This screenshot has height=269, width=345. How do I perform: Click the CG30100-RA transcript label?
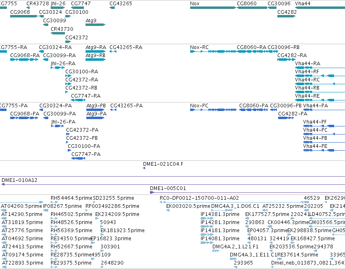click(81, 72)
